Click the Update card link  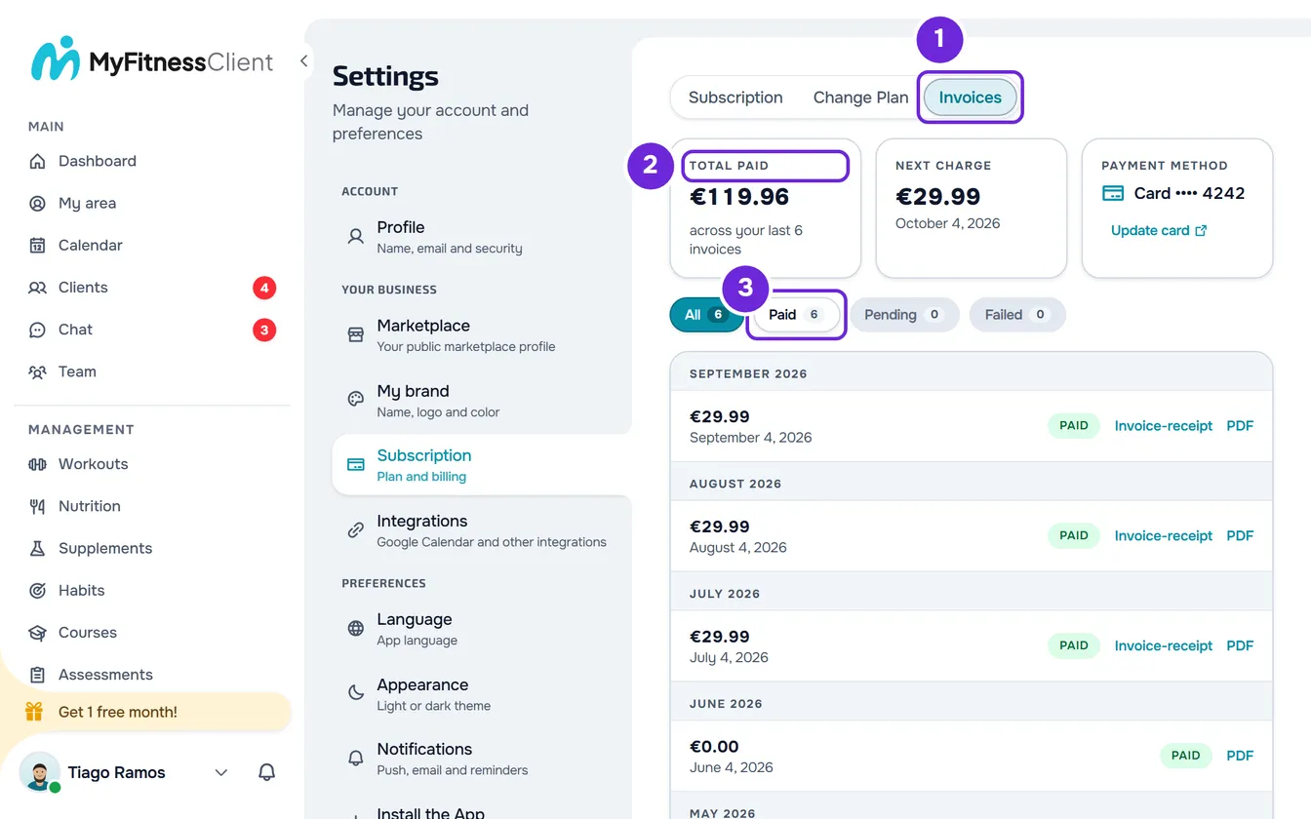click(x=1159, y=231)
